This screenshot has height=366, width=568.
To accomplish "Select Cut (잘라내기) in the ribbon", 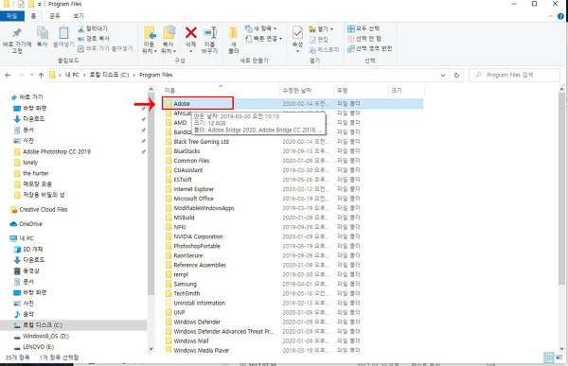I will [93, 28].
